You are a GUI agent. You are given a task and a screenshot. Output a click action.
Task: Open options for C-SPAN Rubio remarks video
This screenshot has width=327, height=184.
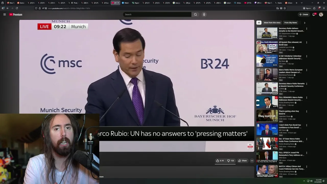[x=307, y=84]
